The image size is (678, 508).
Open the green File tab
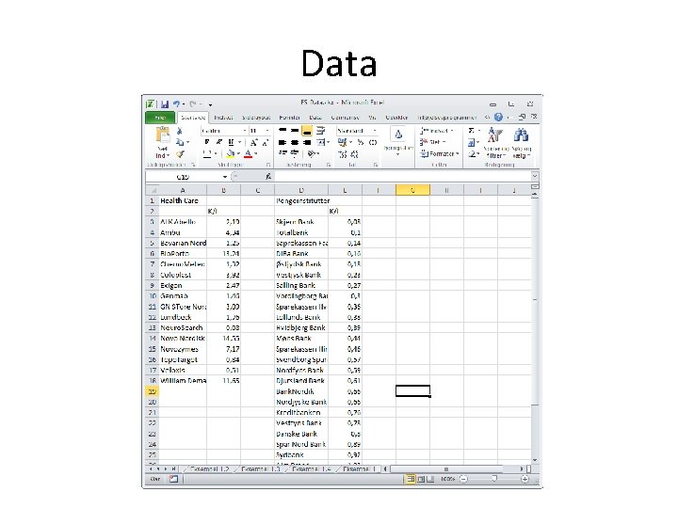coord(160,118)
